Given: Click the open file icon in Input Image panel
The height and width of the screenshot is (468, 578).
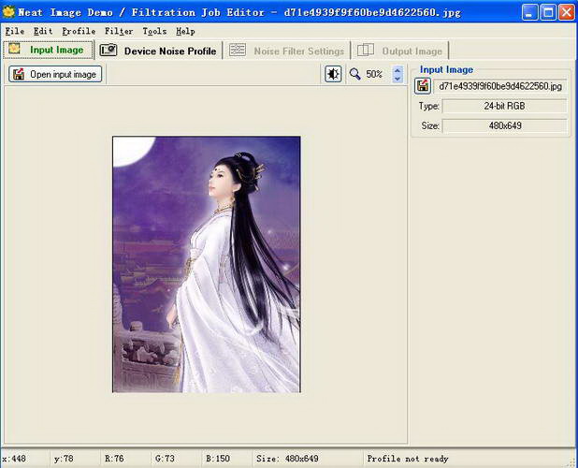Looking at the screenshot, I should point(423,86).
